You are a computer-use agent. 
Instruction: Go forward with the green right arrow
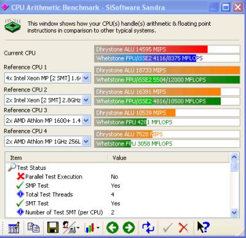[x=129, y=228]
